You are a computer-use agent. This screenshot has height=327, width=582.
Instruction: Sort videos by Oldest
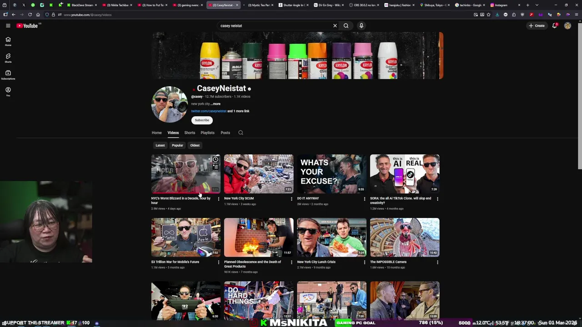pyautogui.click(x=195, y=145)
